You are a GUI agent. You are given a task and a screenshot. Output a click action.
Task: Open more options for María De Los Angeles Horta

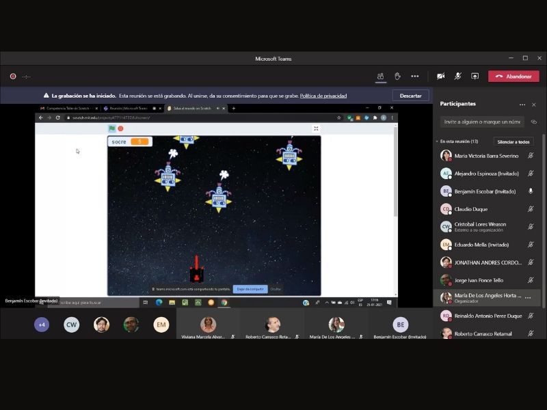(x=528, y=298)
